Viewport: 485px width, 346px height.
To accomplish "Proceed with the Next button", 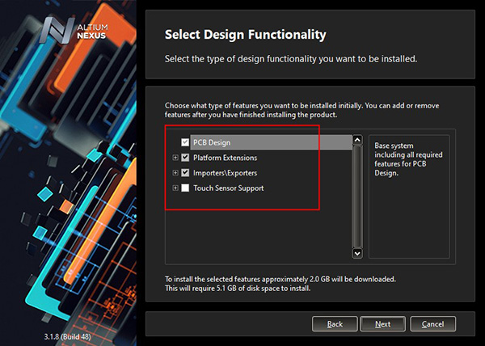I will pos(382,323).
